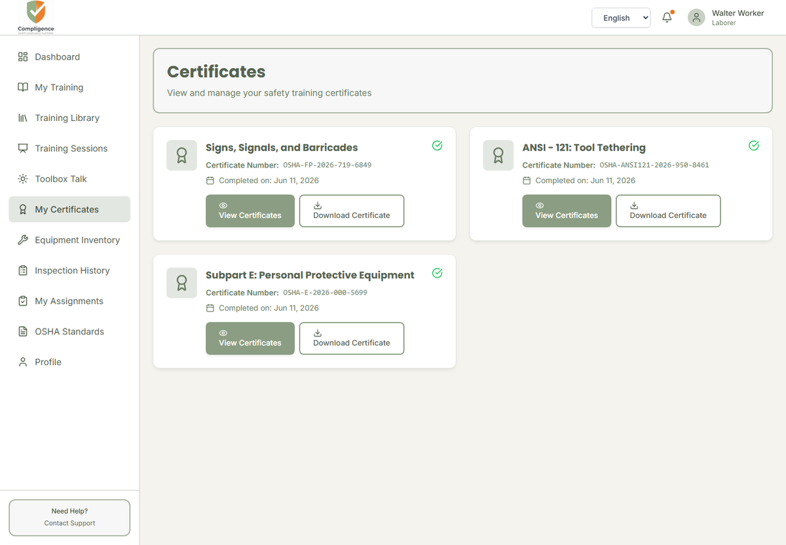
Task: Click the My Training book icon
Action: [x=23, y=88]
